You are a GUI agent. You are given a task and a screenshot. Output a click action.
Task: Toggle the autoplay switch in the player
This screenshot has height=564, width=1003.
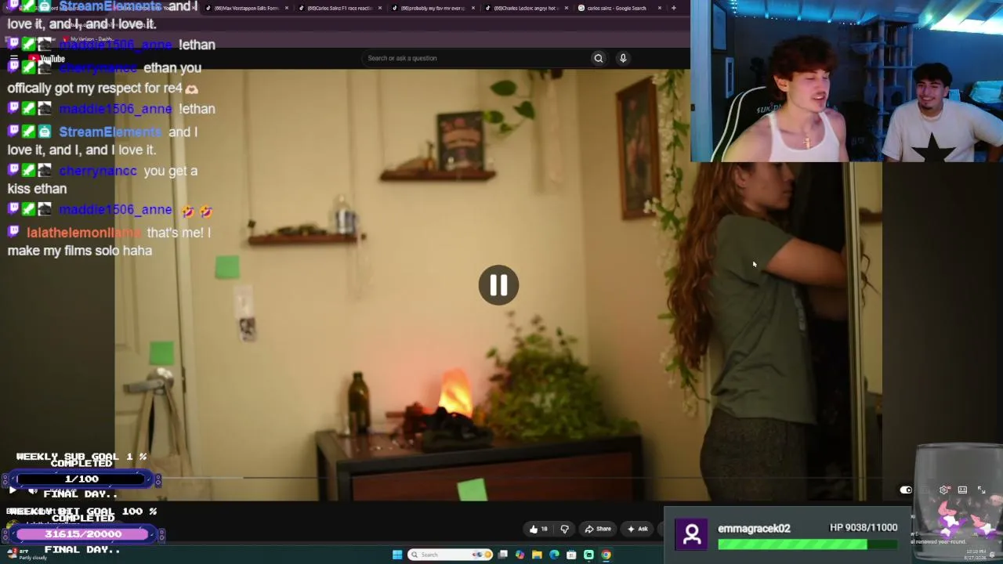pos(906,490)
